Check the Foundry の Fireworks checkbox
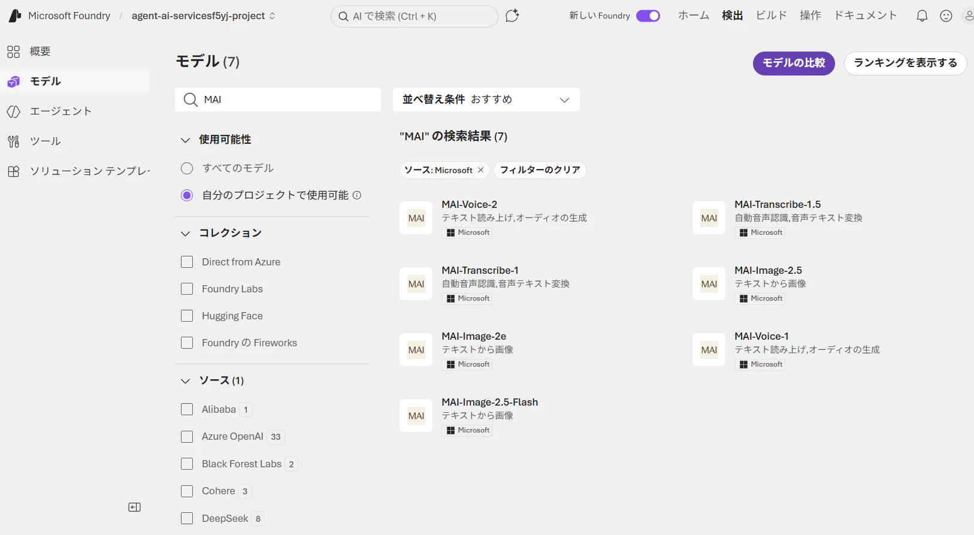The image size is (974, 535). (x=187, y=343)
